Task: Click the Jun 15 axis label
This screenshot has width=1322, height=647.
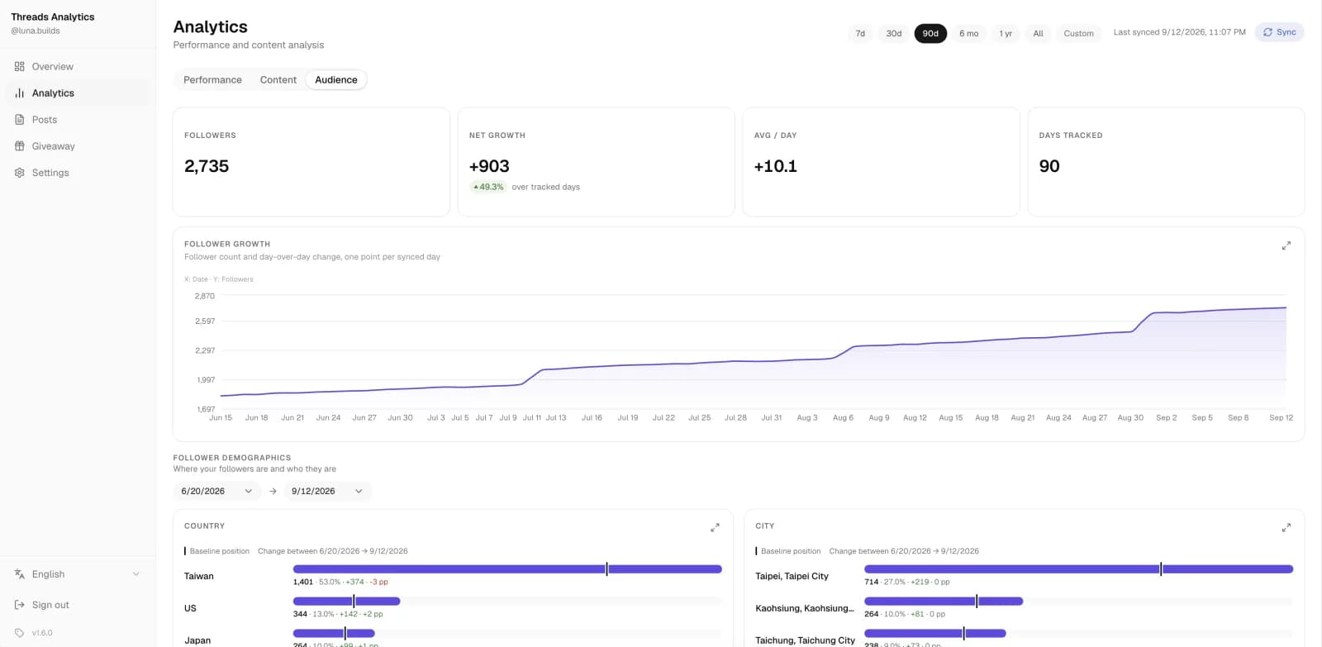Action: [221, 417]
